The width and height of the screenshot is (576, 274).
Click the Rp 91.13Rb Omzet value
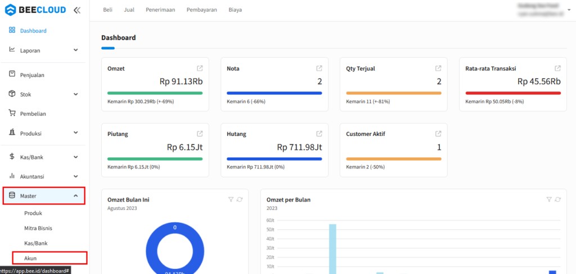tap(181, 81)
